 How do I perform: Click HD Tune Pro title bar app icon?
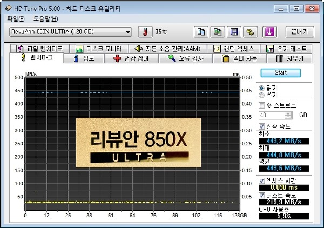coord(8,8)
